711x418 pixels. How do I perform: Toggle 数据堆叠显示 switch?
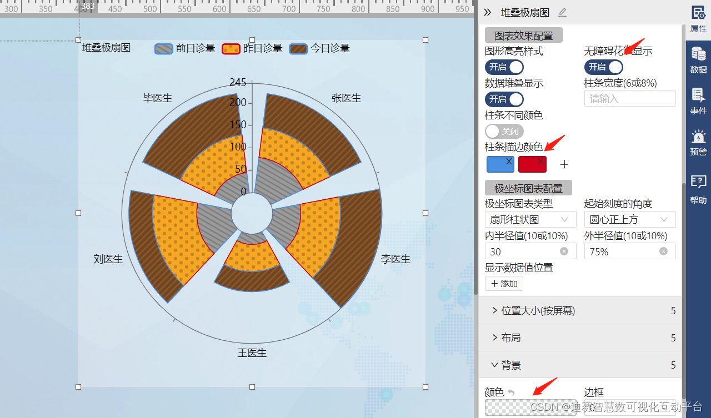504,99
